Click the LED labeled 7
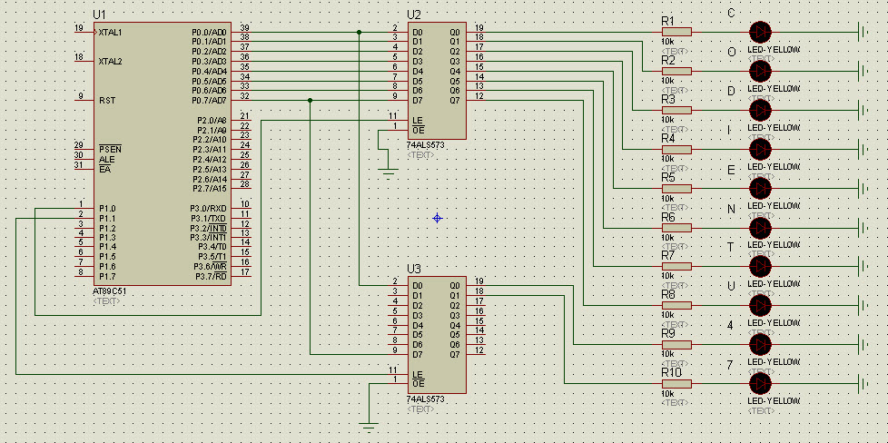 [760, 383]
